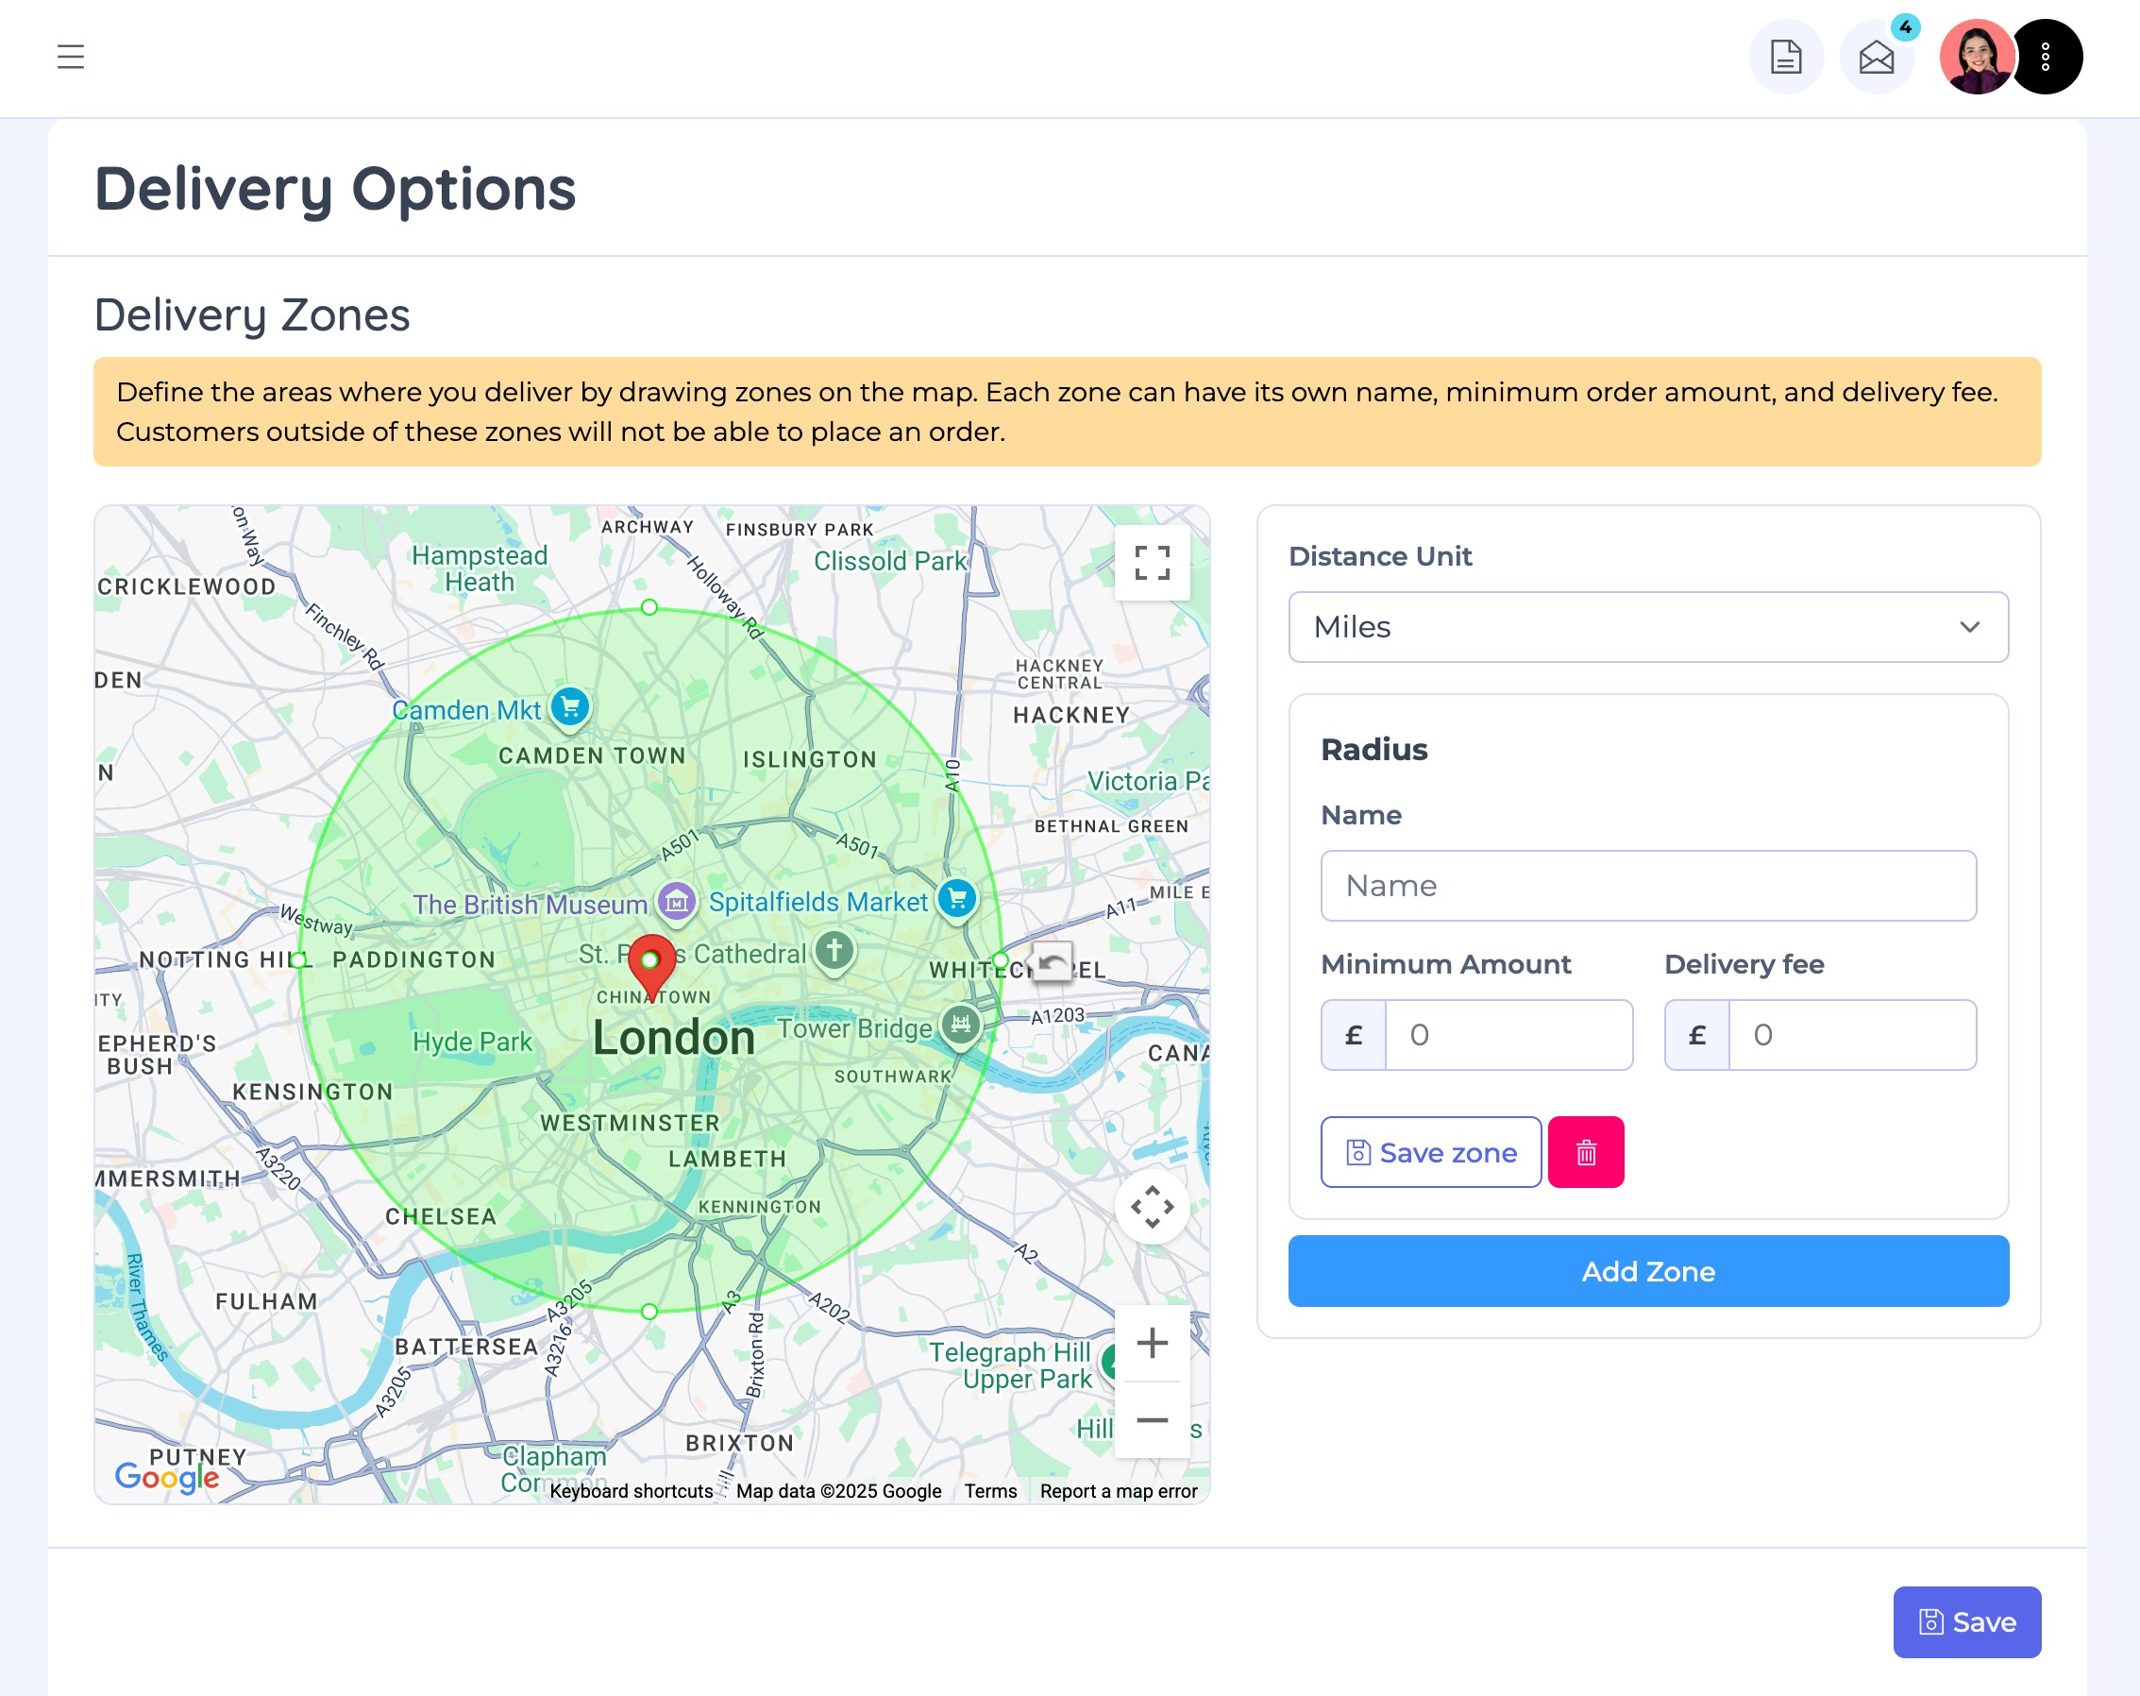Expand the Distance Unit Miles dropdown
2140x1696 pixels.
click(x=1647, y=627)
